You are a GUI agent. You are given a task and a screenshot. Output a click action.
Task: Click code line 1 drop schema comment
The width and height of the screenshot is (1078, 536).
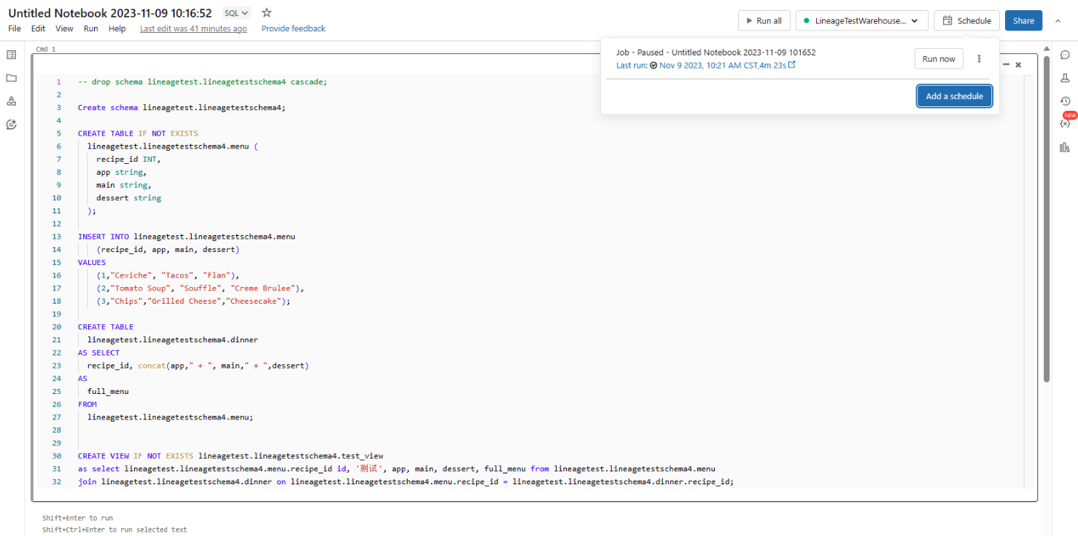pyautogui.click(x=203, y=82)
